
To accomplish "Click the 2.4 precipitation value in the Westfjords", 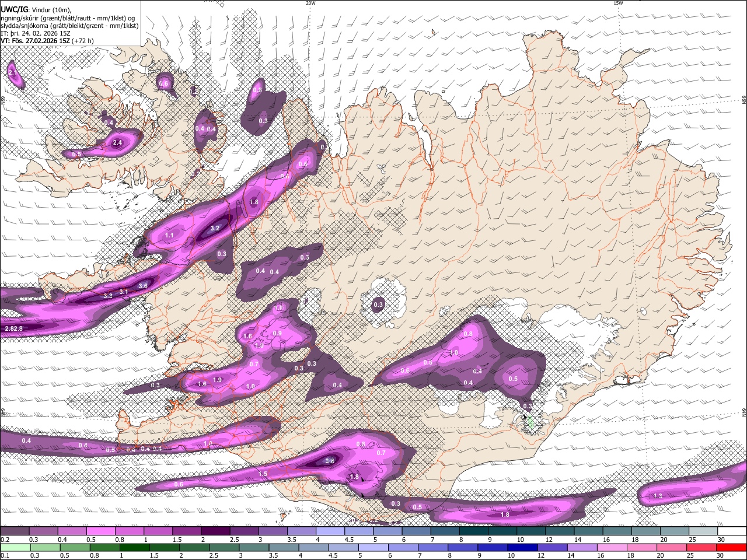I will [117, 142].
